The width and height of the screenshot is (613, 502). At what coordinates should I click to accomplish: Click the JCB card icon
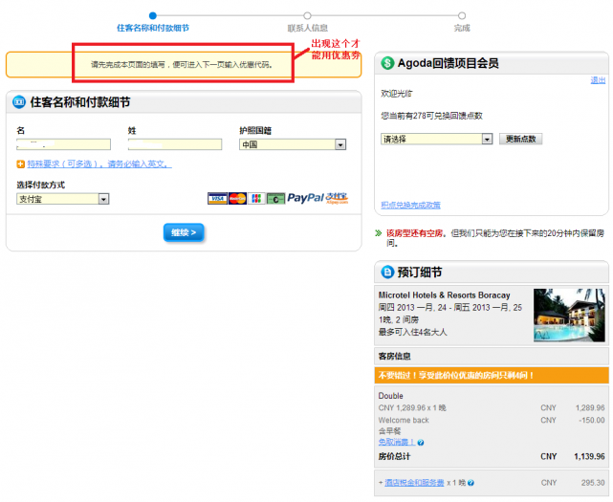click(x=256, y=199)
